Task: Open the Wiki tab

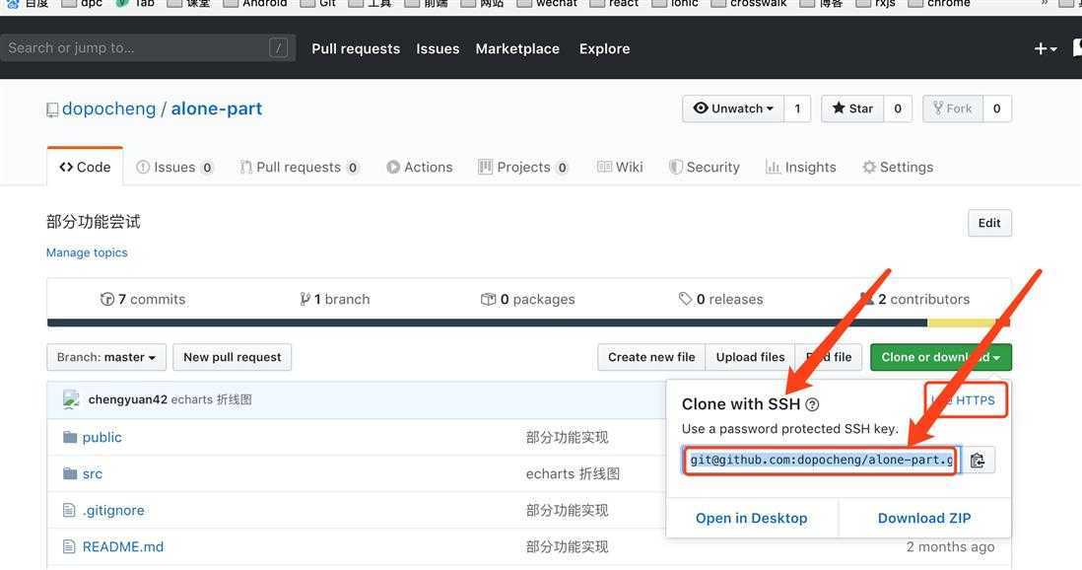Action: (620, 168)
